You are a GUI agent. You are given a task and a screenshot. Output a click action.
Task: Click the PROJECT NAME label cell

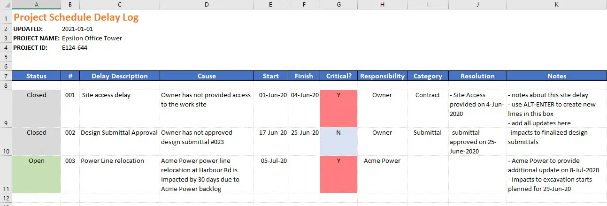coord(37,38)
